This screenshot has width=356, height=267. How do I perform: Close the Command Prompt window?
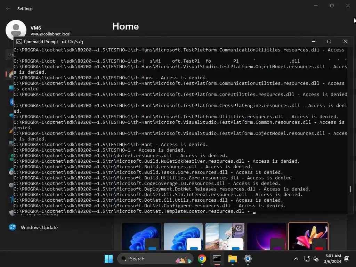coord(345,42)
